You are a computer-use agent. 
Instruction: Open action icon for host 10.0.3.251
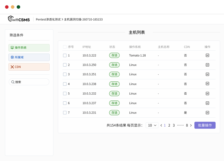[207, 74]
